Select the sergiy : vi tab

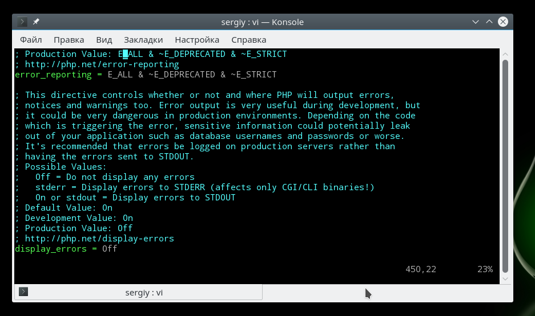[x=138, y=292]
